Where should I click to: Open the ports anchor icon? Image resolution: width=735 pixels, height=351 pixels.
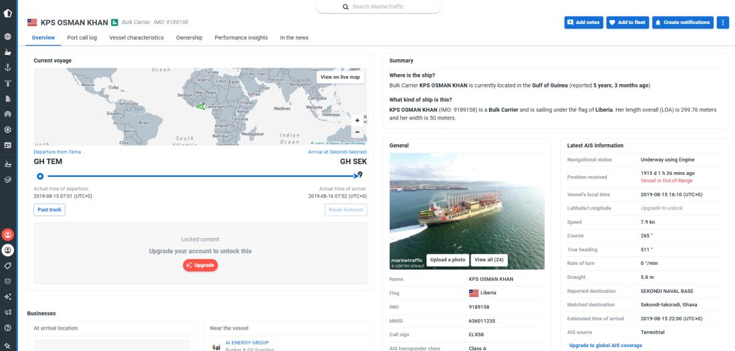7,67
